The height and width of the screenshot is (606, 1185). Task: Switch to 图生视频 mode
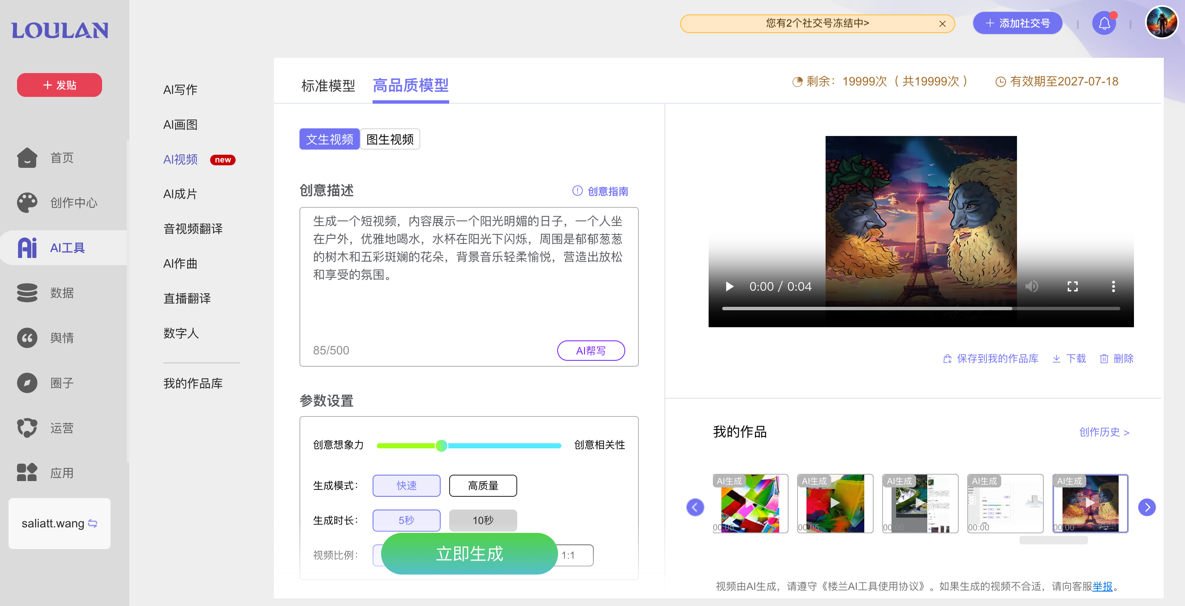tap(390, 139)
